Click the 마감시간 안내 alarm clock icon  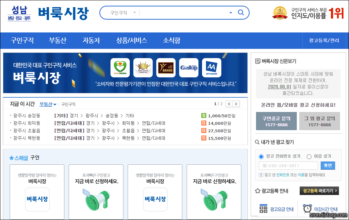pyautogui.click(x=308, y=209)
